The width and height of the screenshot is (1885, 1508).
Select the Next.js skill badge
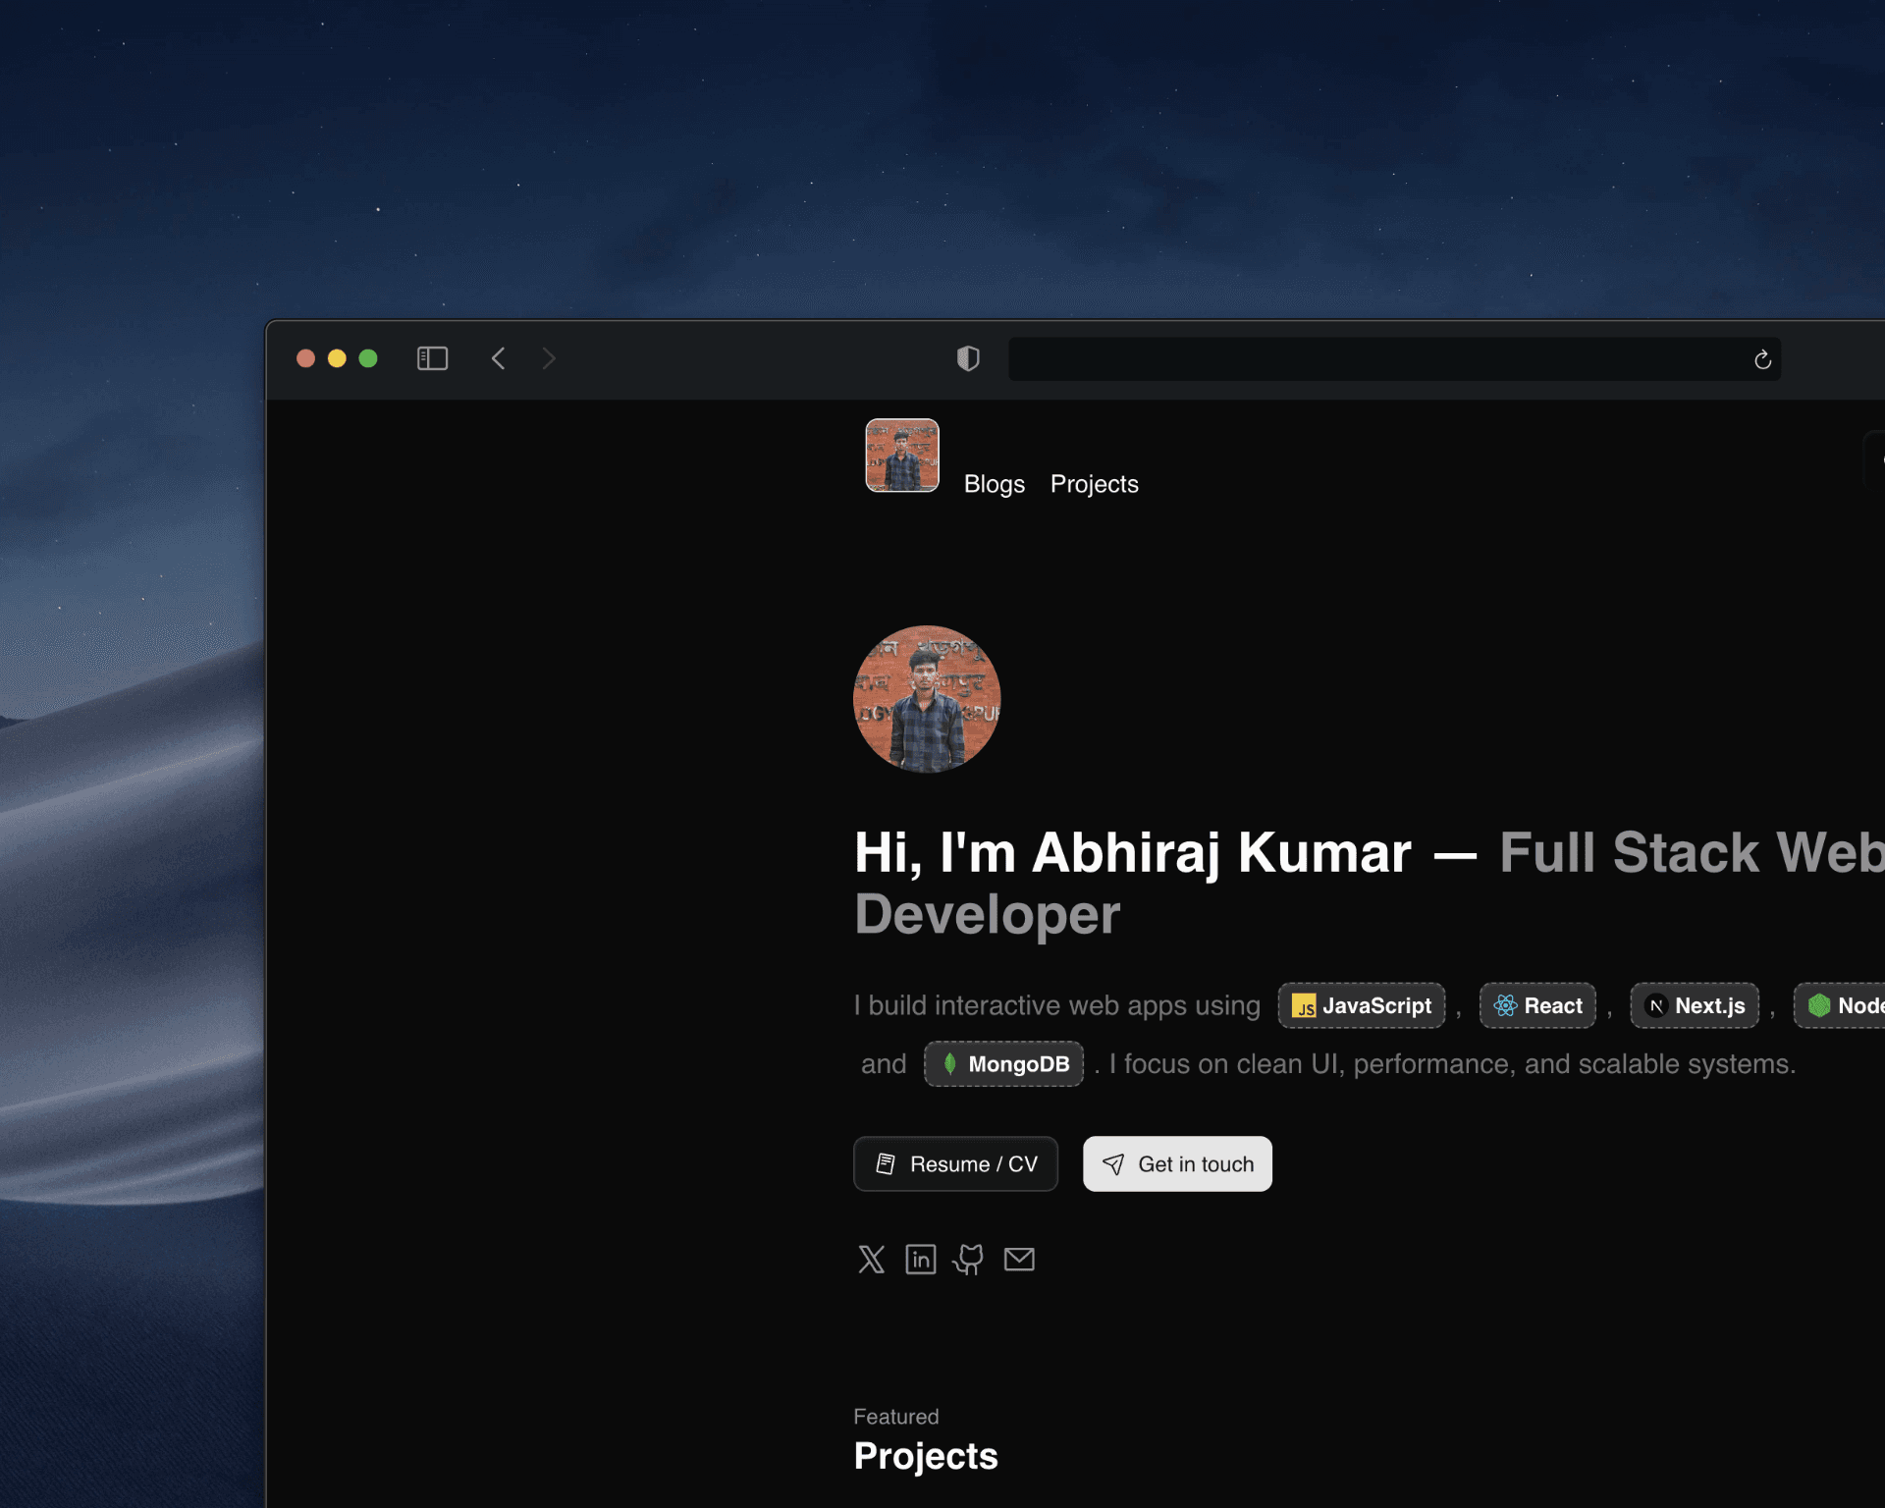click(x=1695, y=1005)
